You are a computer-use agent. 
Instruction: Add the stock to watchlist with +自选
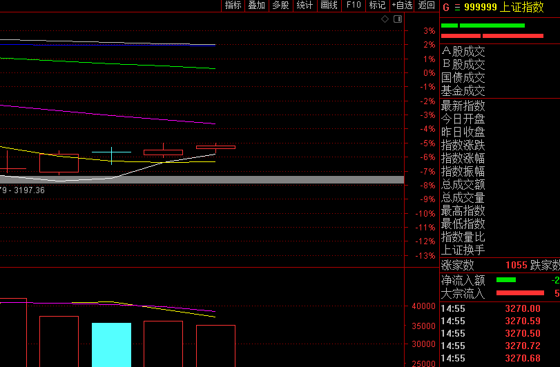click(402, 6)
